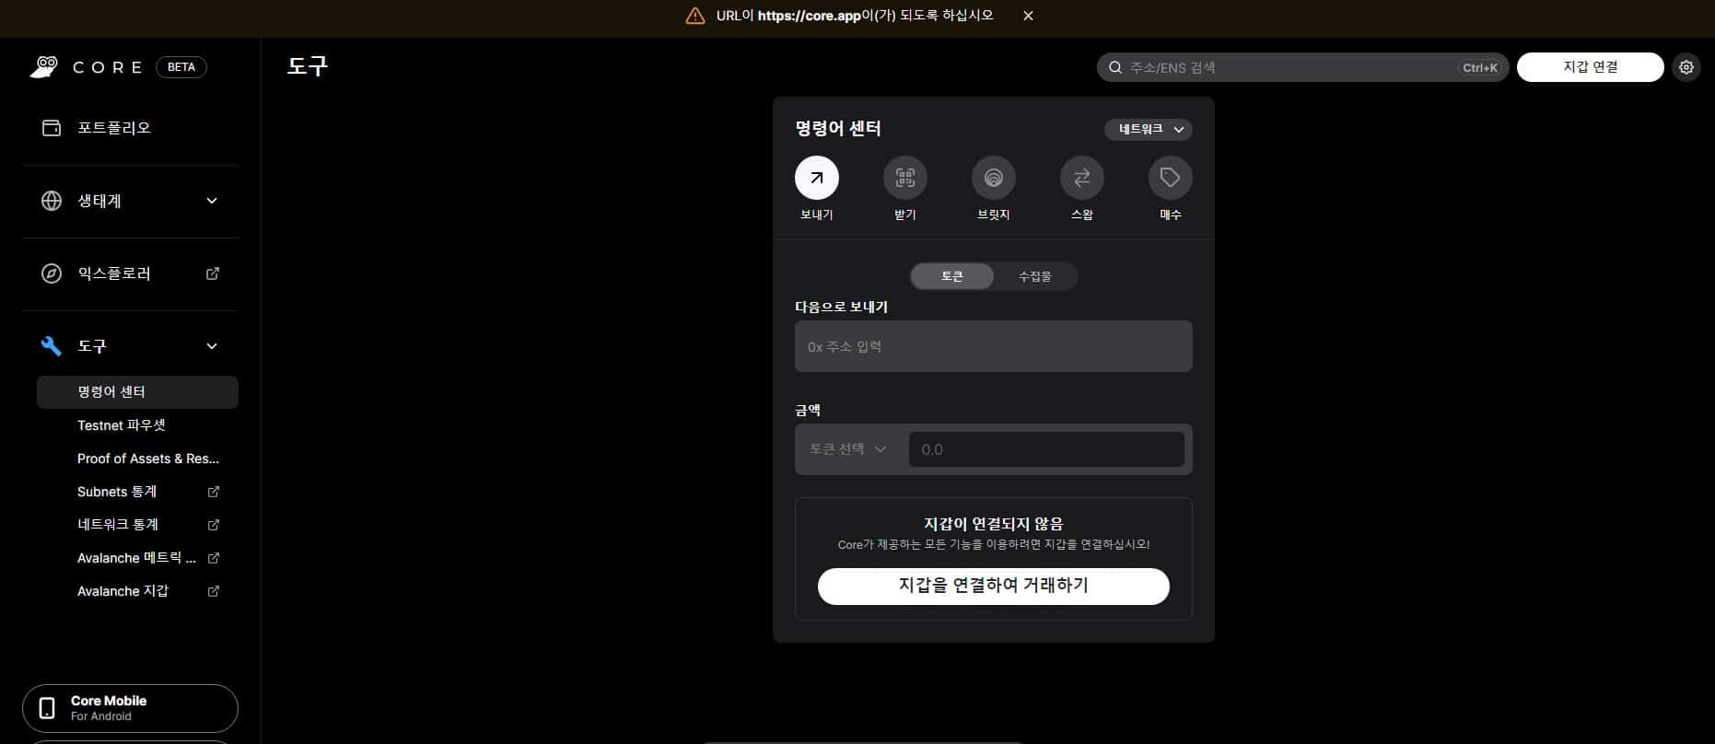
Task: Click the 도구 page title
Action: [x=308, y=66]
